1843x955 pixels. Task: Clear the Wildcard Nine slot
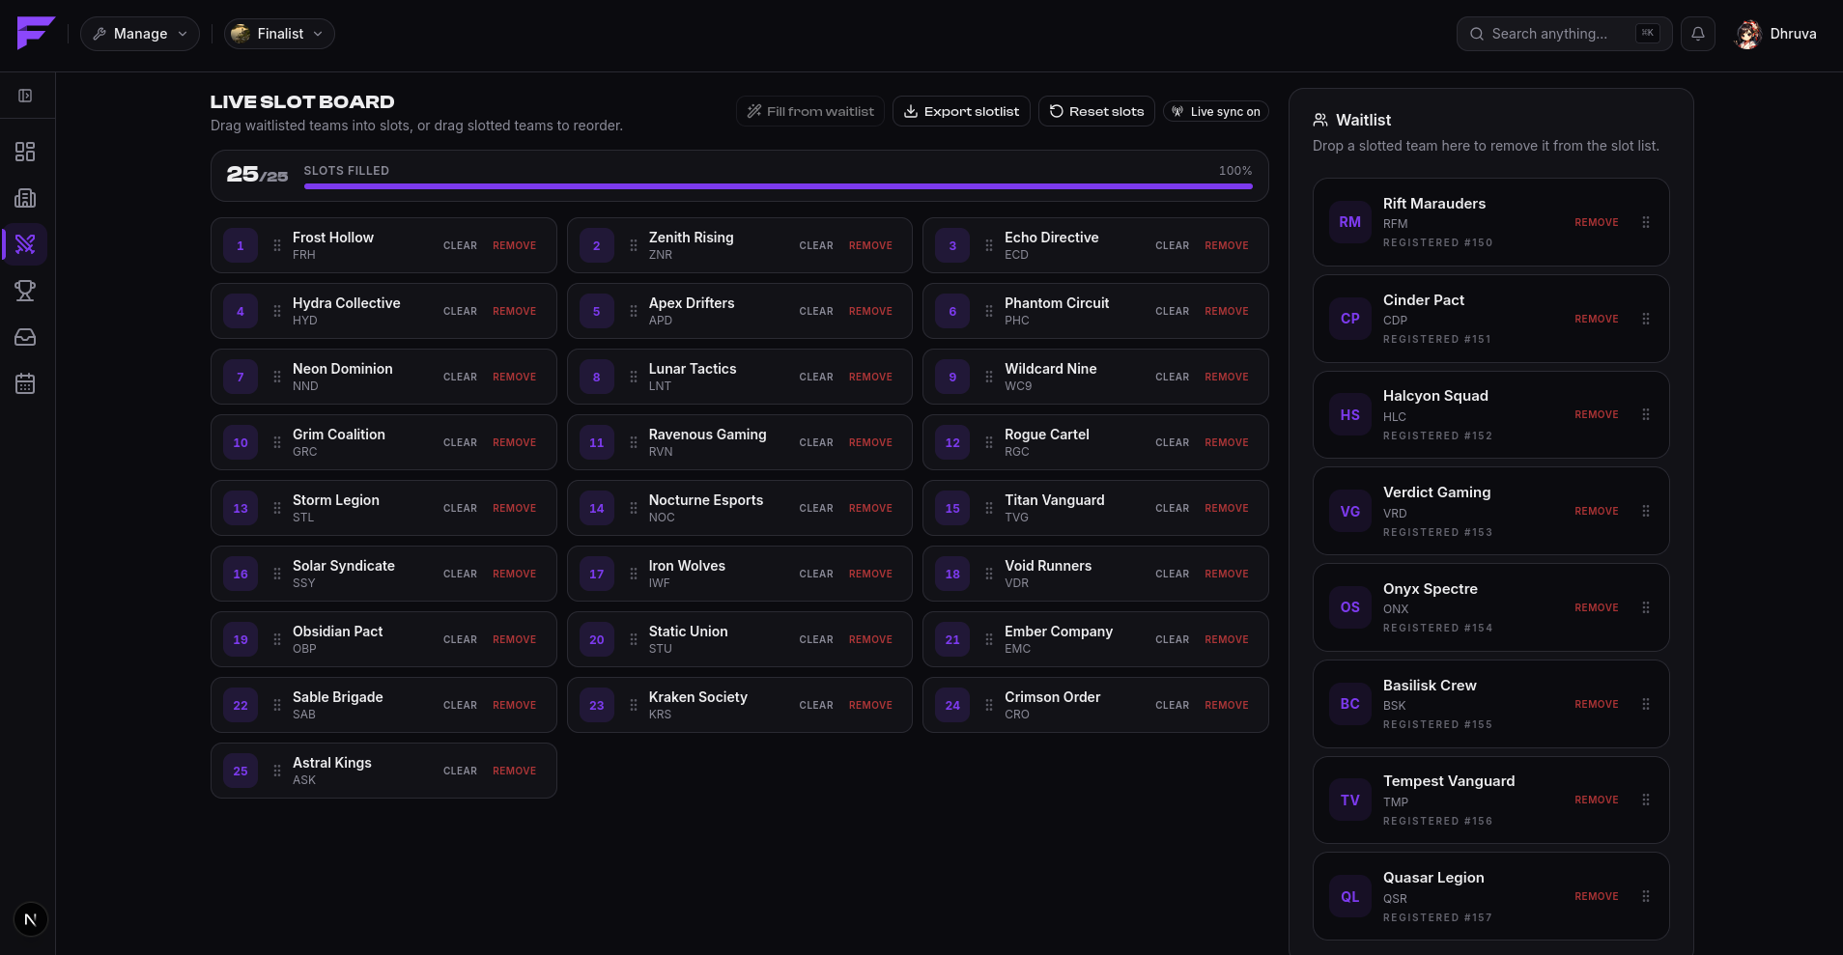(1172, 377)
